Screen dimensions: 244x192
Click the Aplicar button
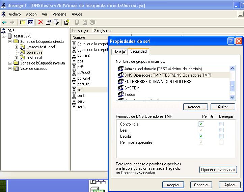tap(230, 185)
